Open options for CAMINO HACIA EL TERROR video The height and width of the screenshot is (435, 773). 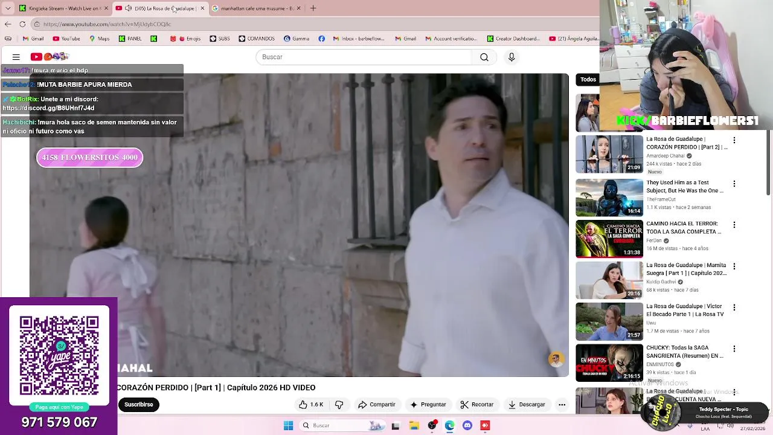[734, 225]
